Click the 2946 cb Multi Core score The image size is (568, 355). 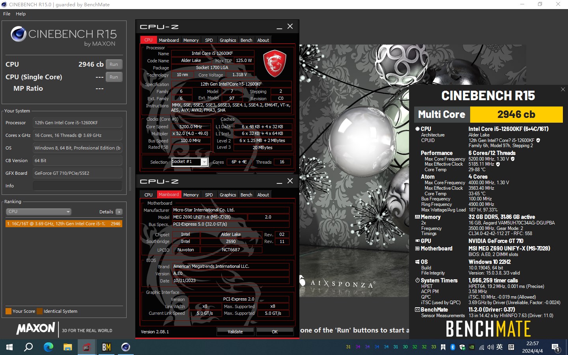[516, 114]
